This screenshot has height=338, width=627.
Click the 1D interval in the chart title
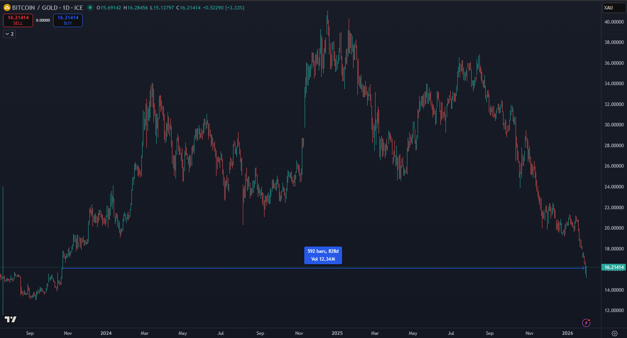pos(66,8)
